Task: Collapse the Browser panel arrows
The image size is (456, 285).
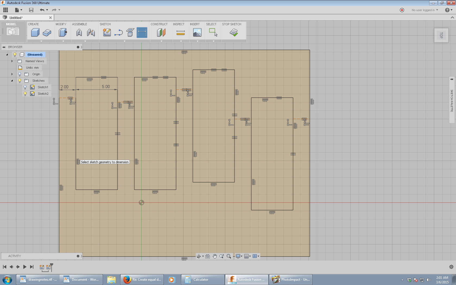Action: [4, 47]
